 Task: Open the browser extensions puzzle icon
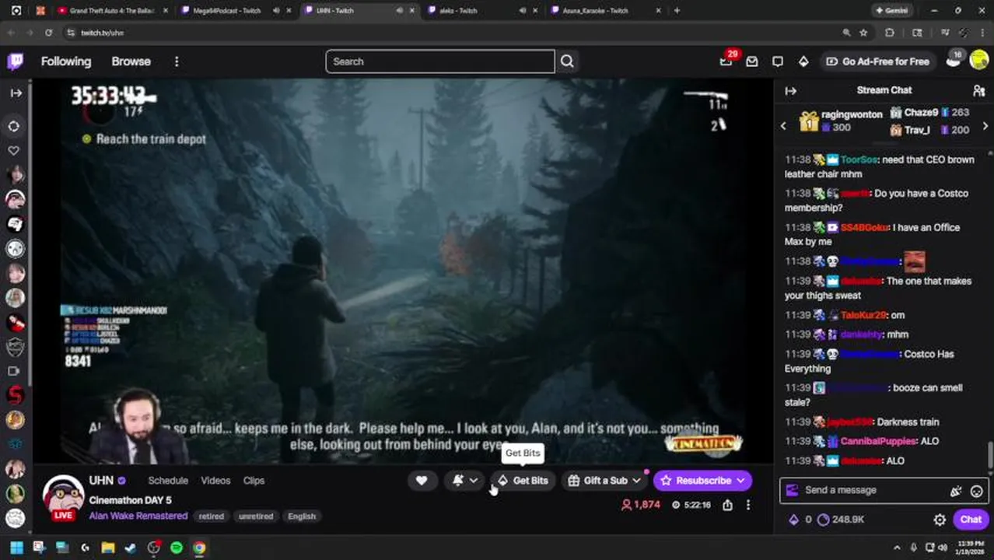tap(890, 33)
